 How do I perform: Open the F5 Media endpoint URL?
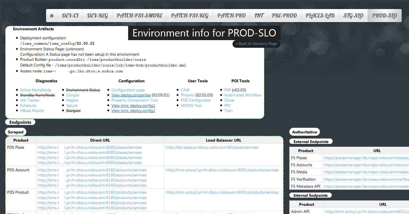click(366, 172)
